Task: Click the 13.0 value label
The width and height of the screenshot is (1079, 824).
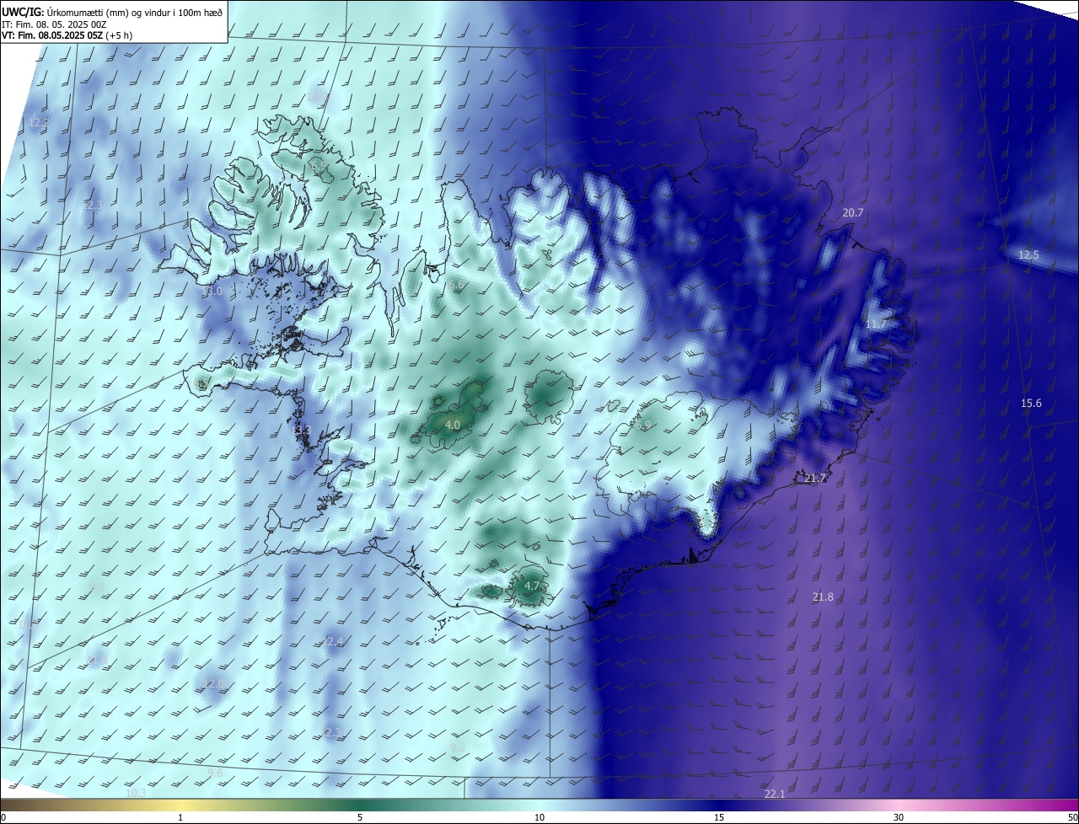Action: 212,292
